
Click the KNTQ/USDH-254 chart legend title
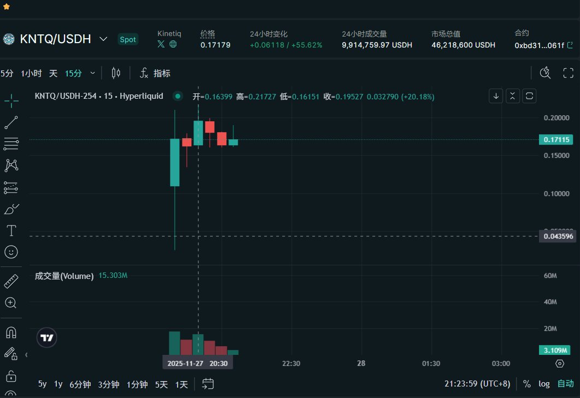click(x=99, y=96)
